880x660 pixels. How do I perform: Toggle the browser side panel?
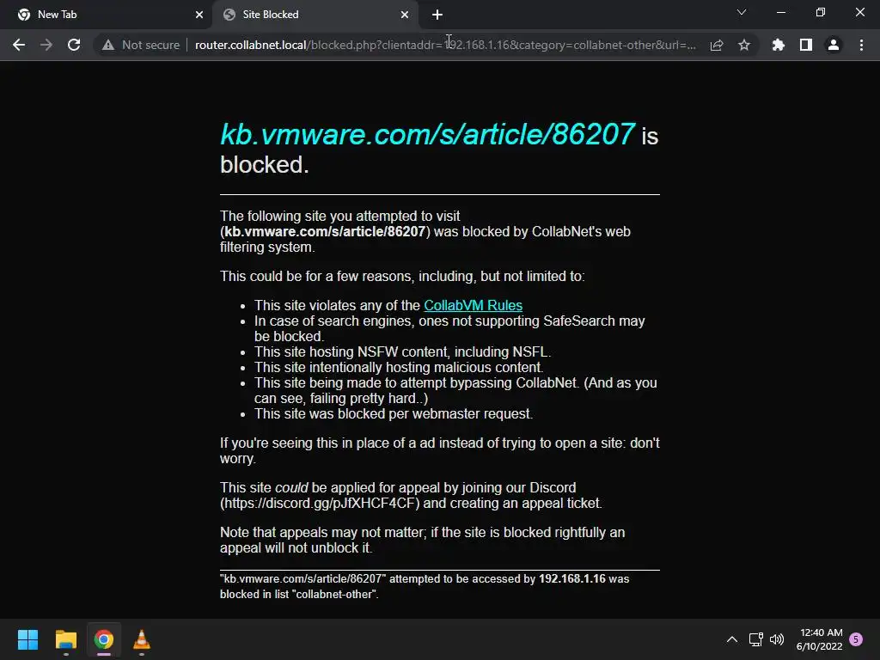[806, 45]
